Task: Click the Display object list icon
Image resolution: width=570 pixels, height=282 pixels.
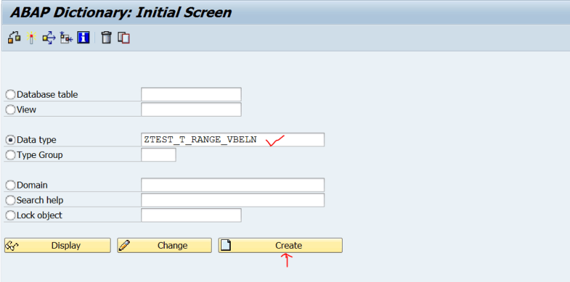Action: (x=66, y=38)
